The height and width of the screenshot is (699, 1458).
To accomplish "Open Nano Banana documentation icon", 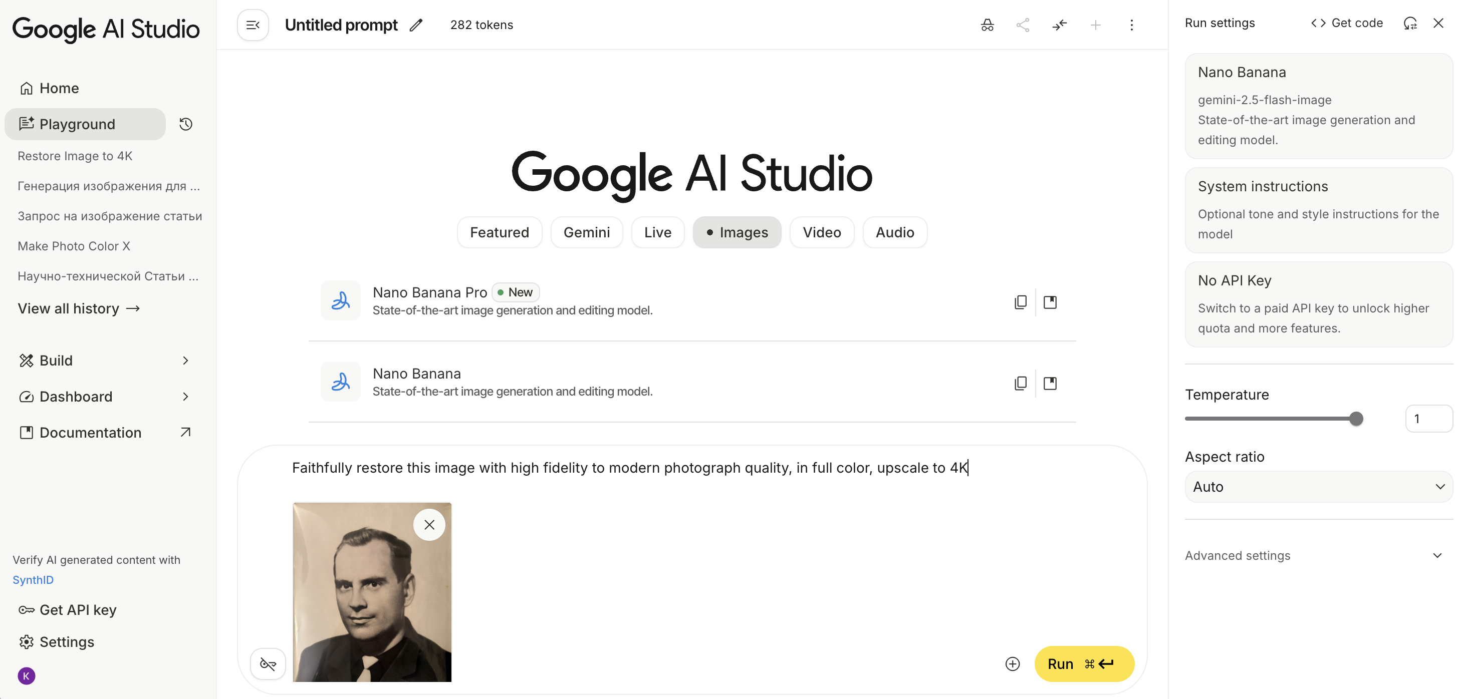I will click(x=1049, y=384).
